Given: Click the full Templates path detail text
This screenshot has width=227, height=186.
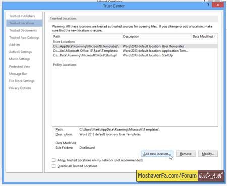Looking at the screenshot, I should tap(120, 129).
